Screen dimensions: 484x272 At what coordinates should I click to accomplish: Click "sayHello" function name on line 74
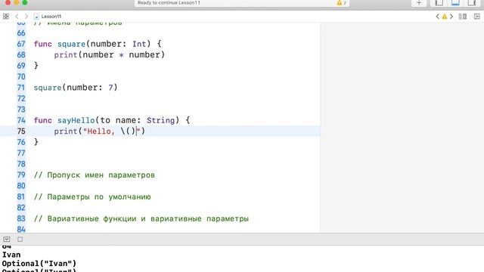pyautogui.click(x=76, y=120)
